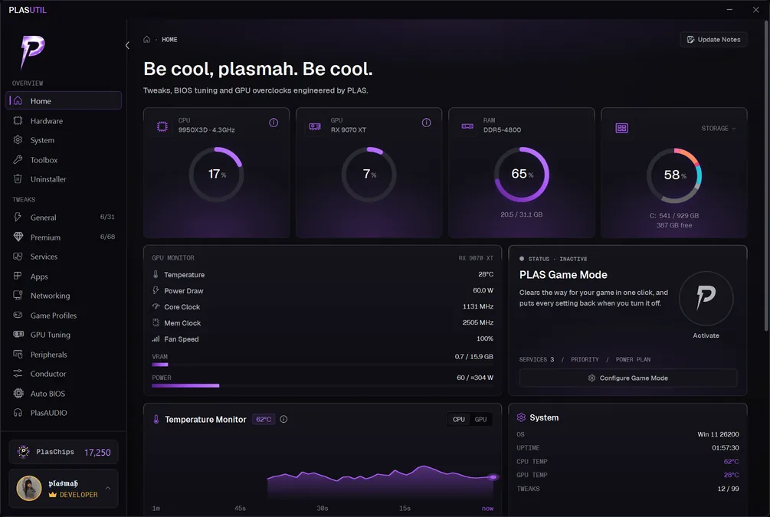Switch temperature graph to CPU
Image resolution: width=770 pixels, height=517 pixels.
459,419
